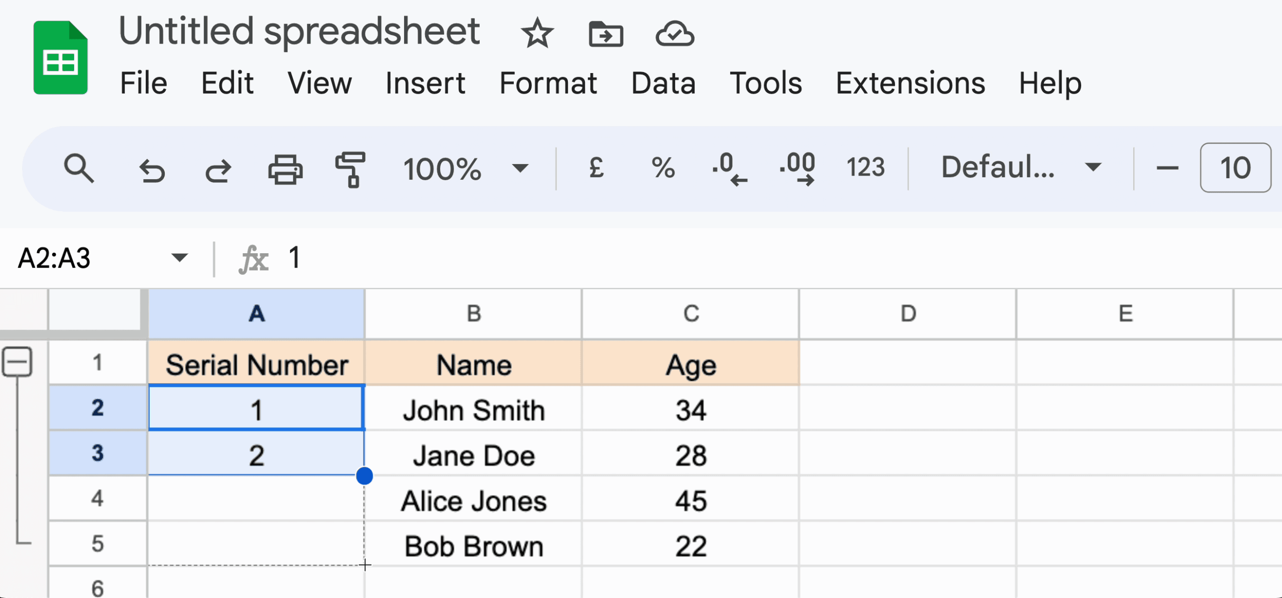
Task: Collapse the row group minus toggle
Action: pos(18,361)
